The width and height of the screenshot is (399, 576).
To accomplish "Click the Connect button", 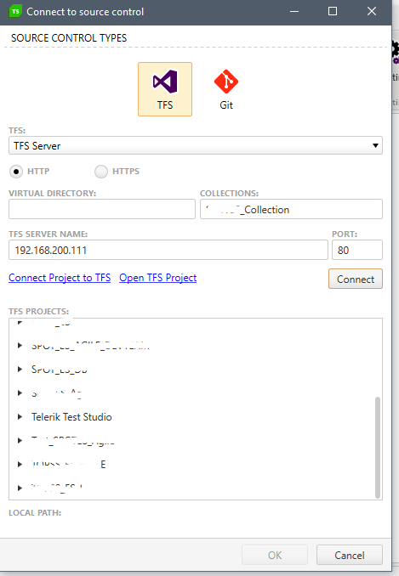I will (356, 279).
